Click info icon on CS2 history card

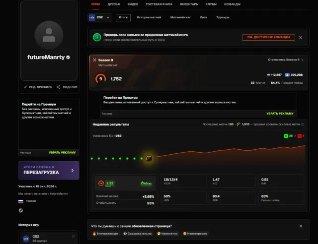pyautogui.click(x=73, y=236)
